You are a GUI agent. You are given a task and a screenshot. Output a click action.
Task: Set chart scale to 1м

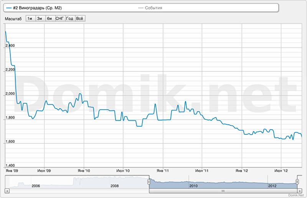click(30, 18)
